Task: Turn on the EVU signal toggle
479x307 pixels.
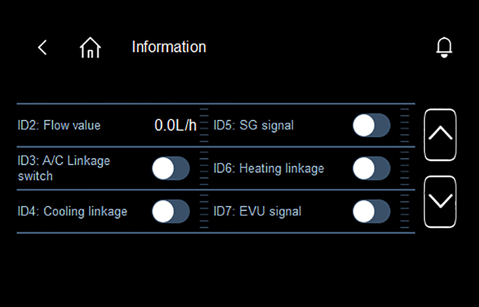Action: [x=371, y=211]
